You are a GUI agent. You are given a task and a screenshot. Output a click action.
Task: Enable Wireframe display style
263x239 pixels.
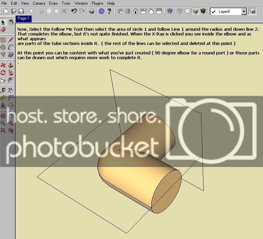[x=180, y=11]
